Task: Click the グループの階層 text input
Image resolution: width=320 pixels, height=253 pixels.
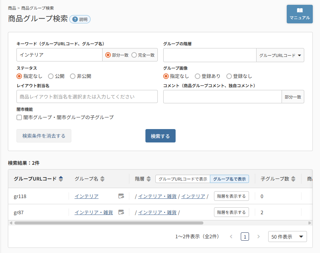Action: 210,55
